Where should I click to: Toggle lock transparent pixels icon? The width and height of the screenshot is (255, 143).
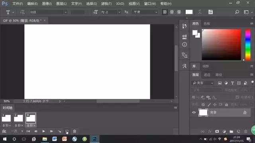(203, 104)
